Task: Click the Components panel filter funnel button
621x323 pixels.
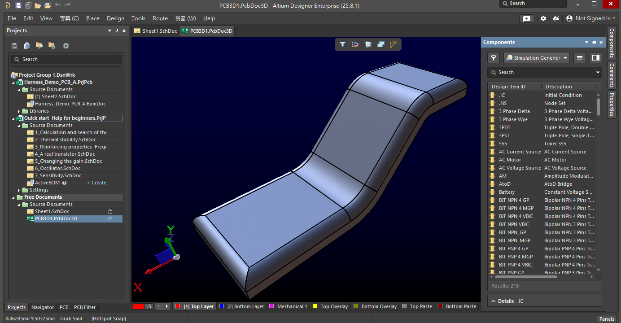Action: (x=494, y=58)
